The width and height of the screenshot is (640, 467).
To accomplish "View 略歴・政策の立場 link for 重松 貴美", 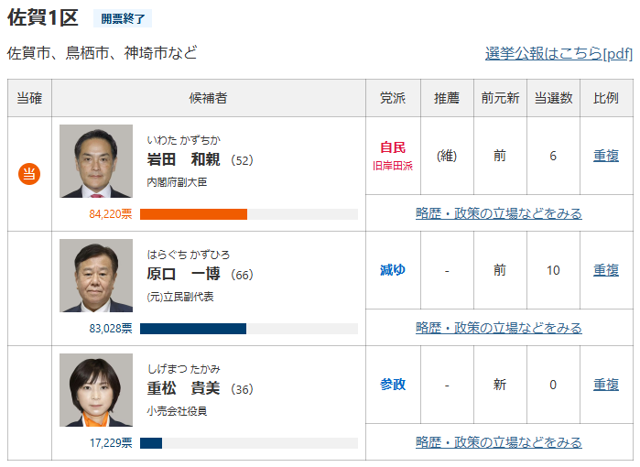I will (499, 442).
